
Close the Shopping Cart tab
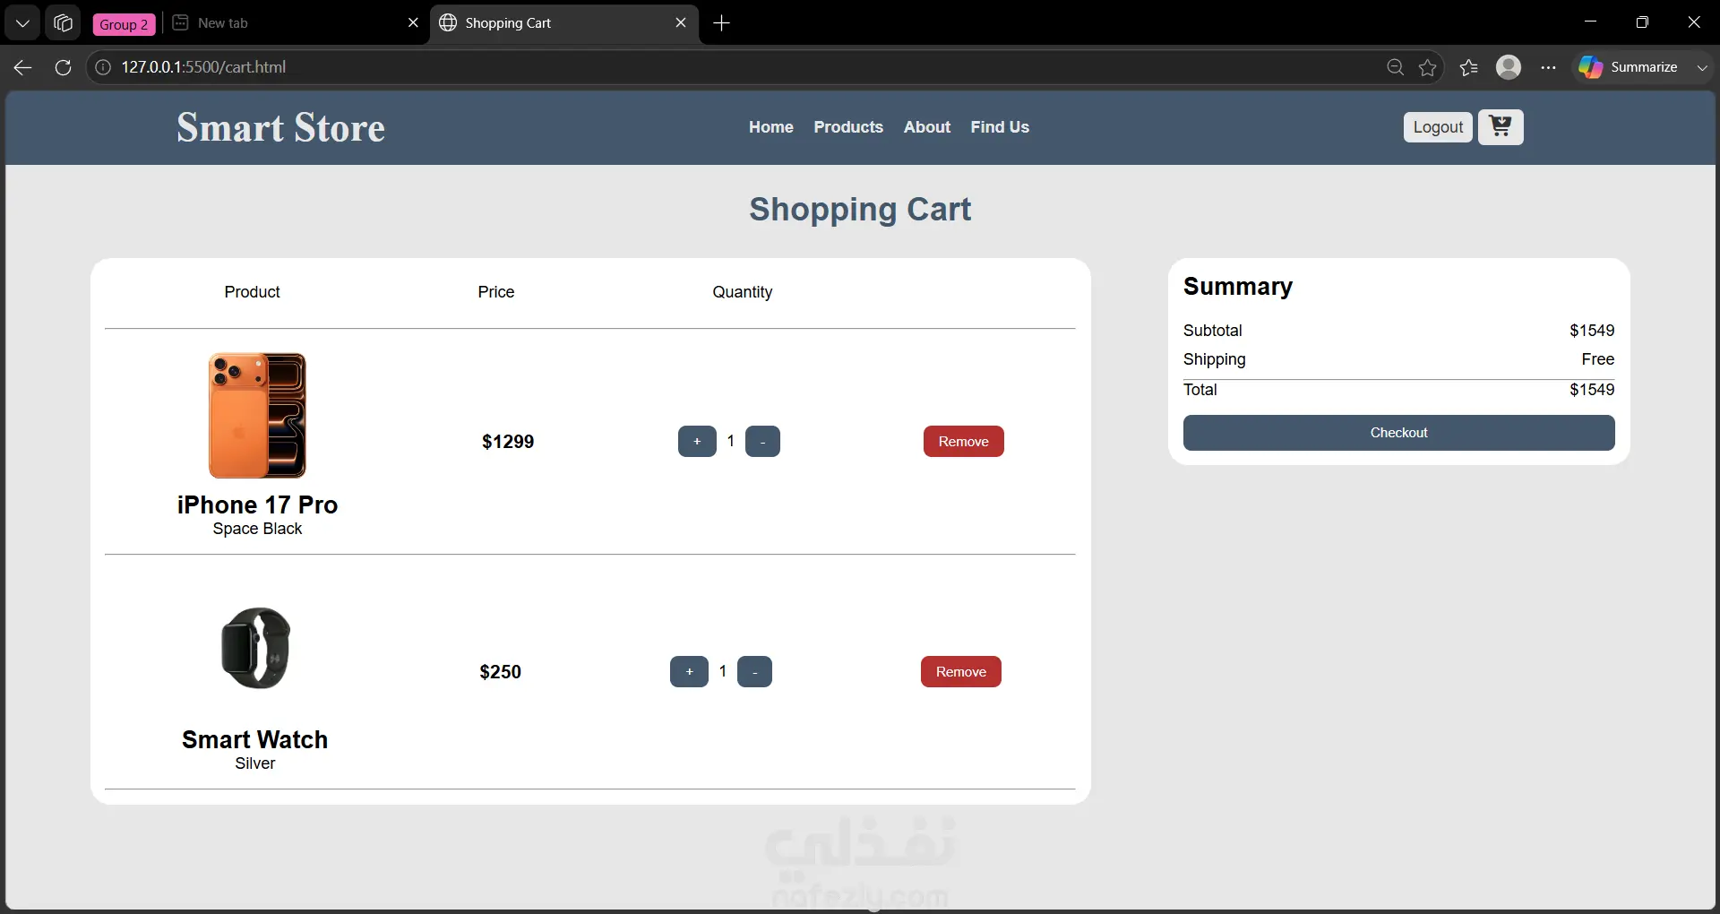(x=681, y=23)
